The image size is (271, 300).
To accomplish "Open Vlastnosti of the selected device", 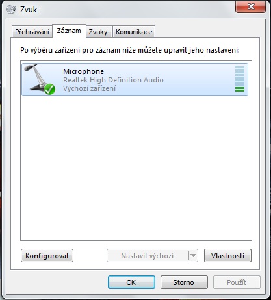I will point(227,256).
